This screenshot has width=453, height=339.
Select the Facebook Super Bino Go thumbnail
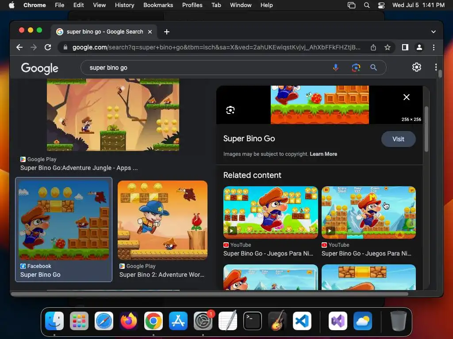point(64,220)
